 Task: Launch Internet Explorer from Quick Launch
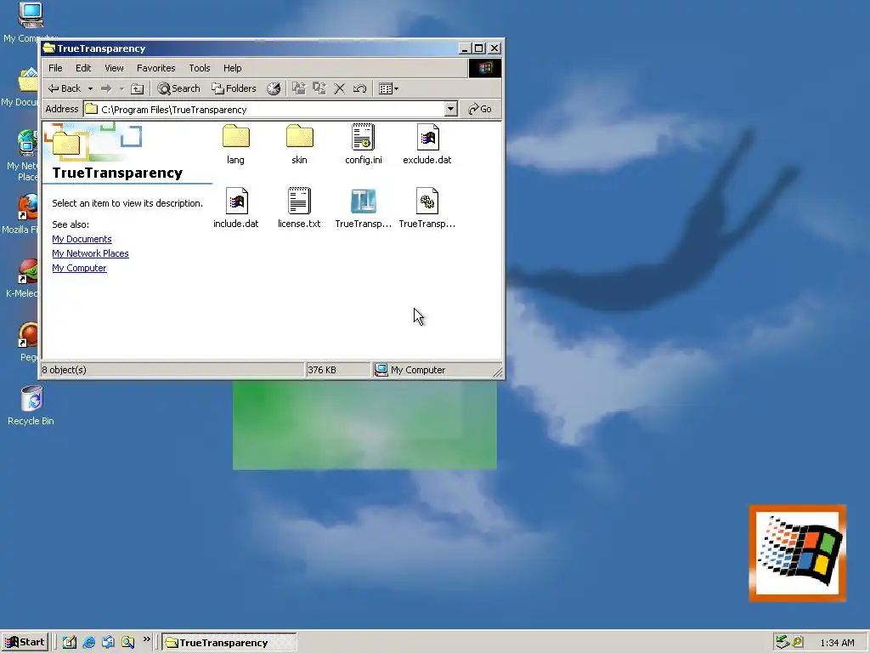[x=88, y=642]
